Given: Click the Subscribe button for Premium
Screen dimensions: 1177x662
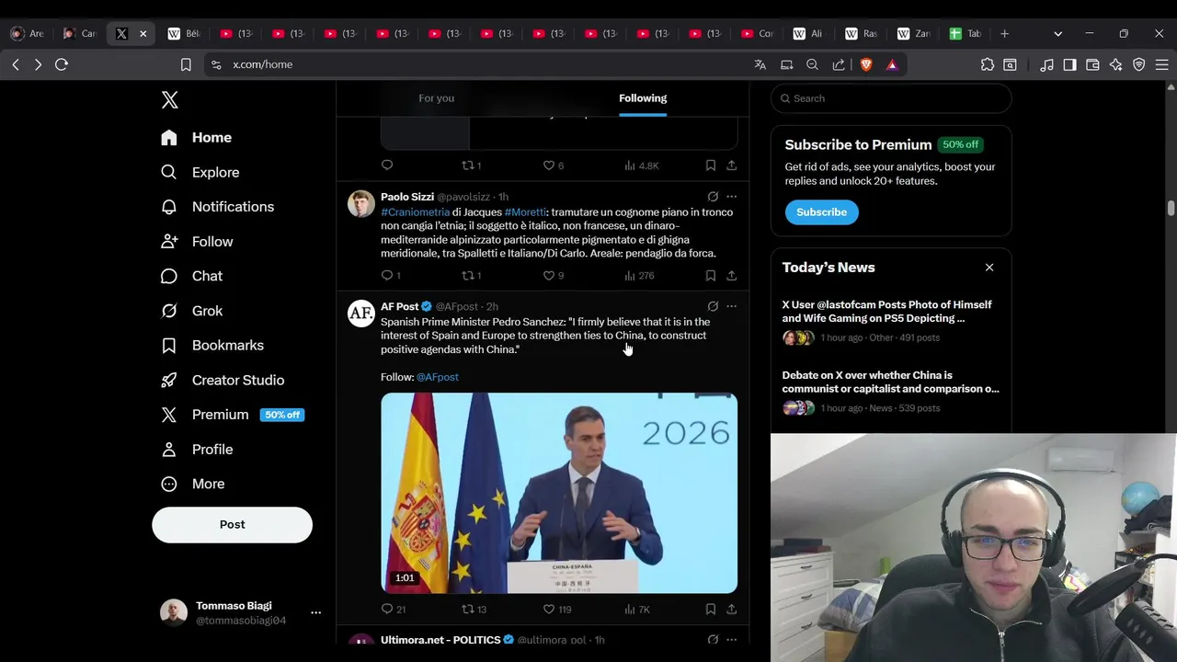Looking at the screenshot, I should (821, 212).
